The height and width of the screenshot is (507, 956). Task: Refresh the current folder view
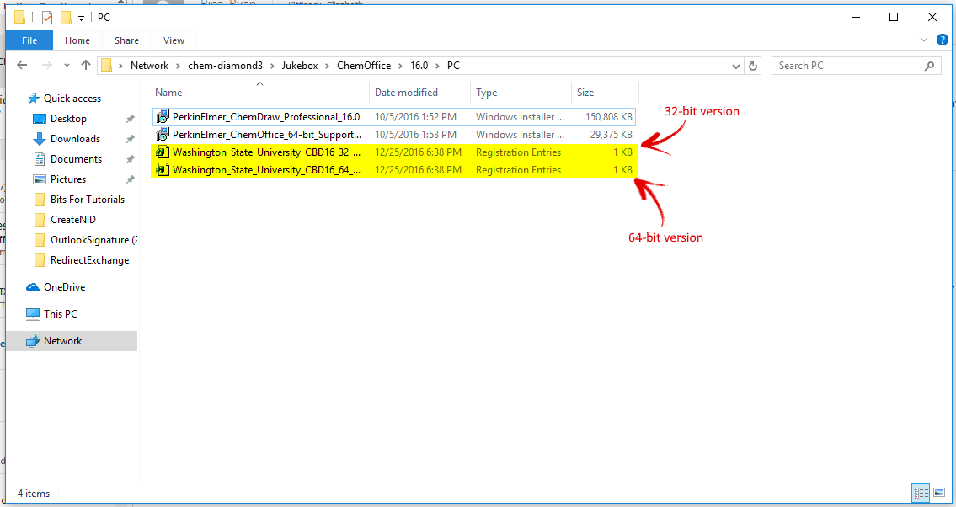(754, 66)
